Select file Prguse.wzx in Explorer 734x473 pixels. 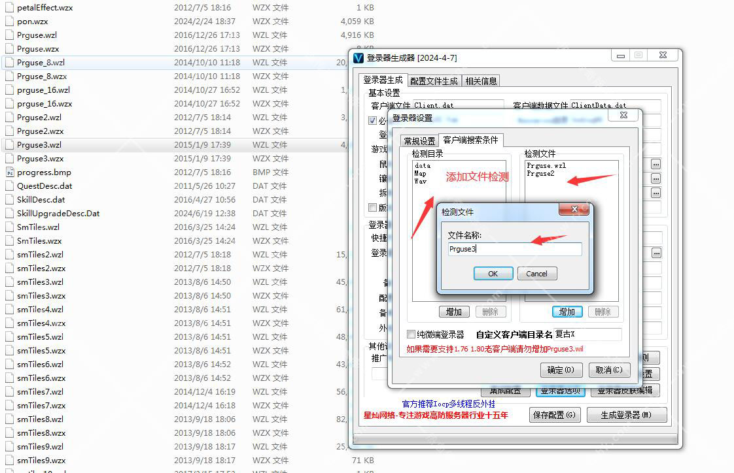pyautogui.click(x=38, y=49)
